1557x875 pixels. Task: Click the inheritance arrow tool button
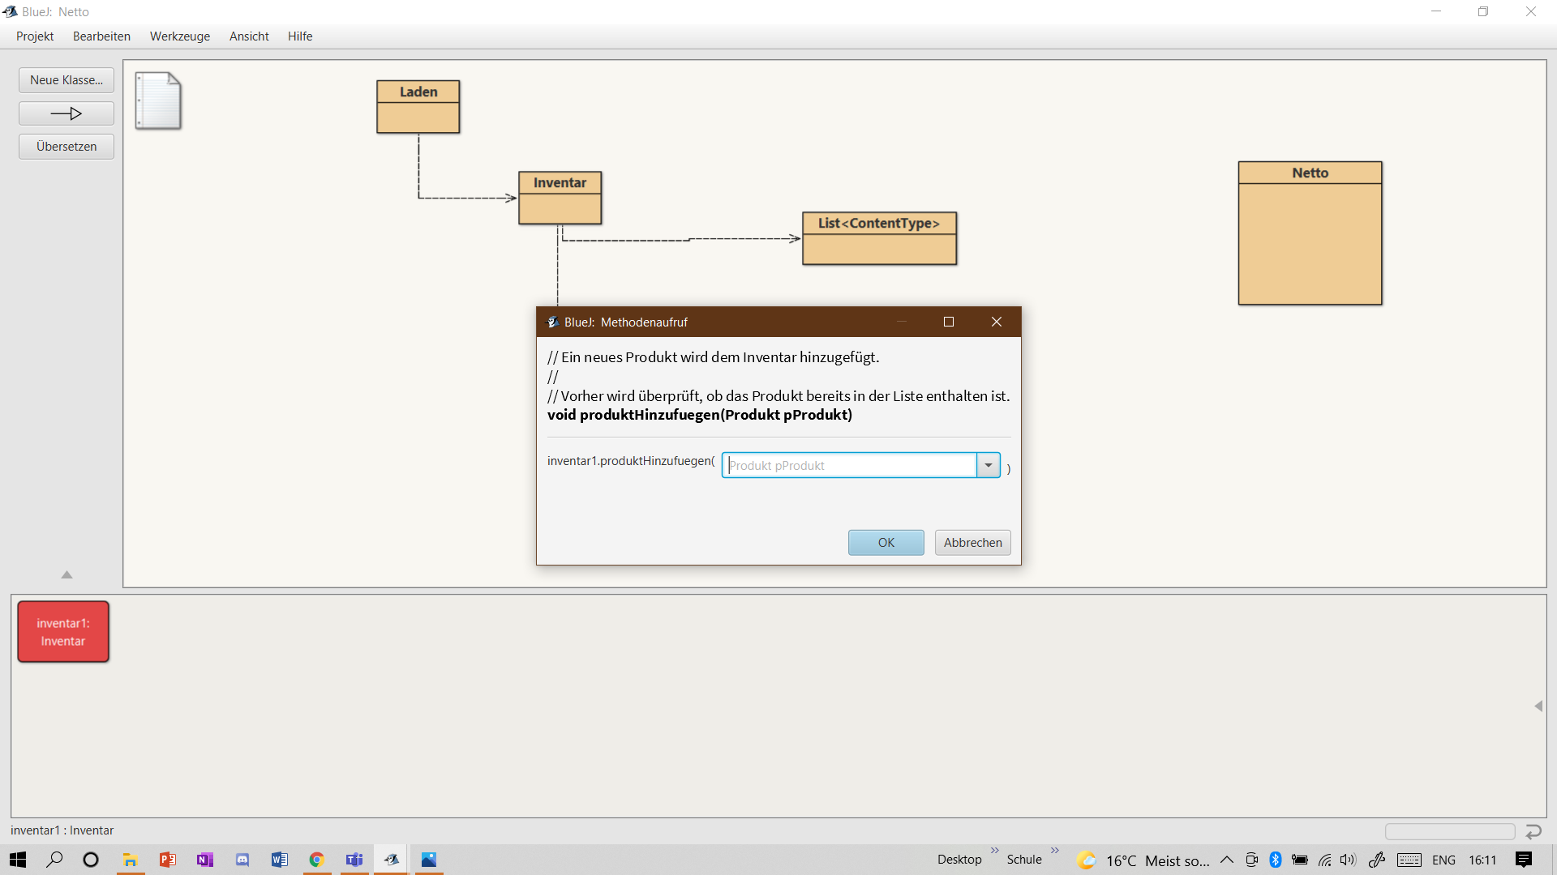tap(66, 113)
